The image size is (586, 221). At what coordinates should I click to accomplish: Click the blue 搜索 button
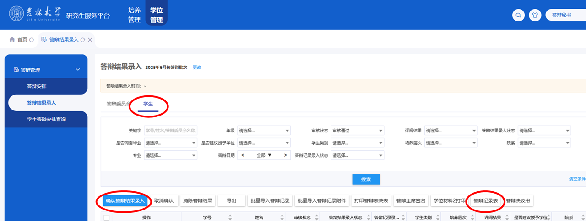point(366,179)
